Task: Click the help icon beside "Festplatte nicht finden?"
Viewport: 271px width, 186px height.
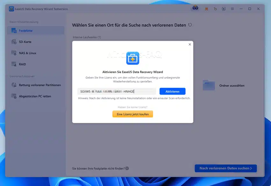Action: [x=127, y=168]
